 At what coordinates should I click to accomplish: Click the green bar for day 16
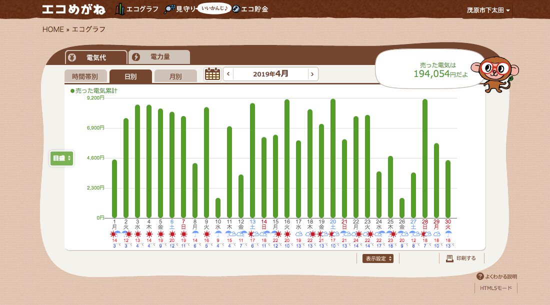point(287,158)
